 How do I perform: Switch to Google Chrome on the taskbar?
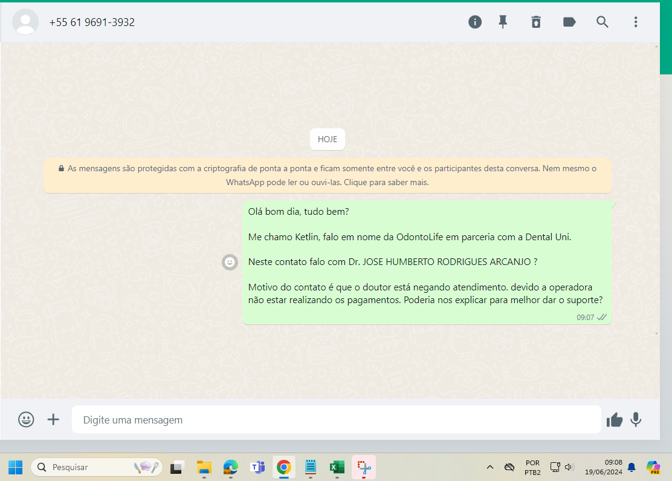pos(283,467)
